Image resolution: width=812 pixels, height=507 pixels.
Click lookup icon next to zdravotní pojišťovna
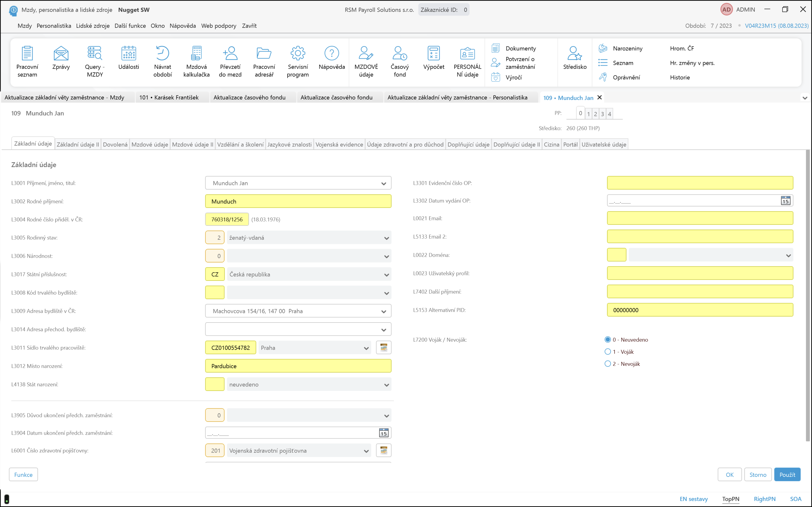(383, 450)
